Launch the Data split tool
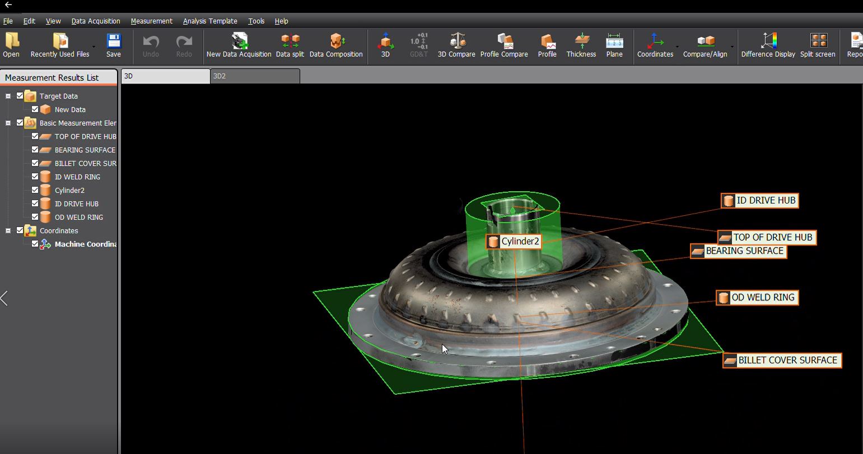This screenshot has width=863, height=454. point(290,45)
